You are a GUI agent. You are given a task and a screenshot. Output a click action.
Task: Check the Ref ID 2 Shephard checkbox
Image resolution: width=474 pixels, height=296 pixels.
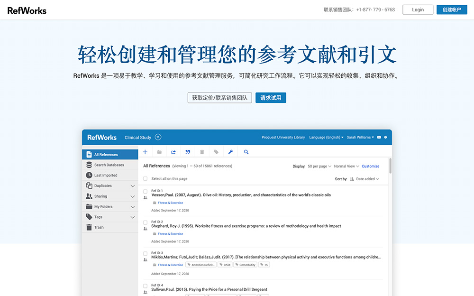(x=145, y=222)
